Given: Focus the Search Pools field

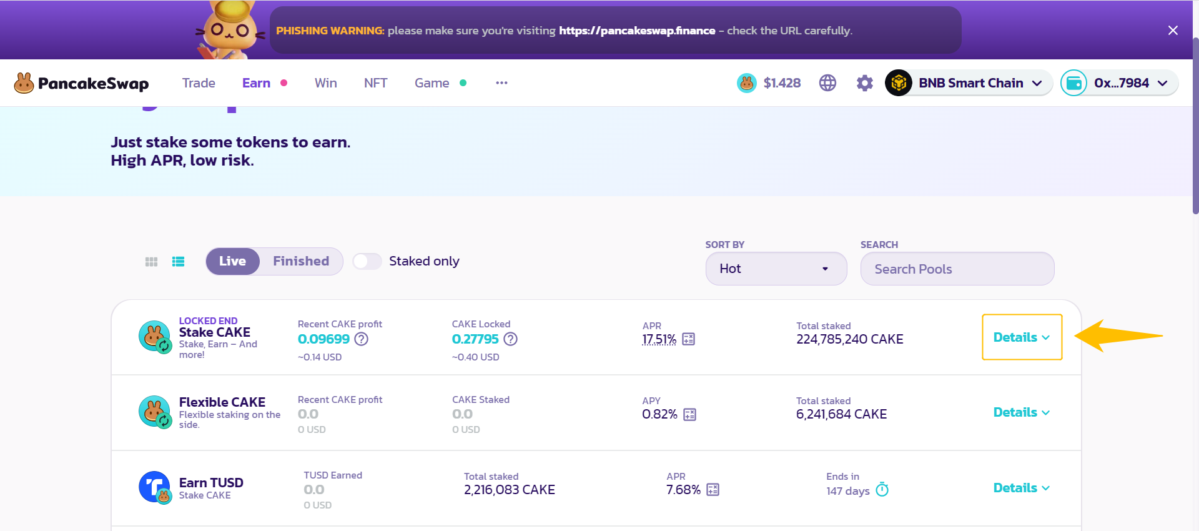Looking at the screenshot, I should coord(957,269).
